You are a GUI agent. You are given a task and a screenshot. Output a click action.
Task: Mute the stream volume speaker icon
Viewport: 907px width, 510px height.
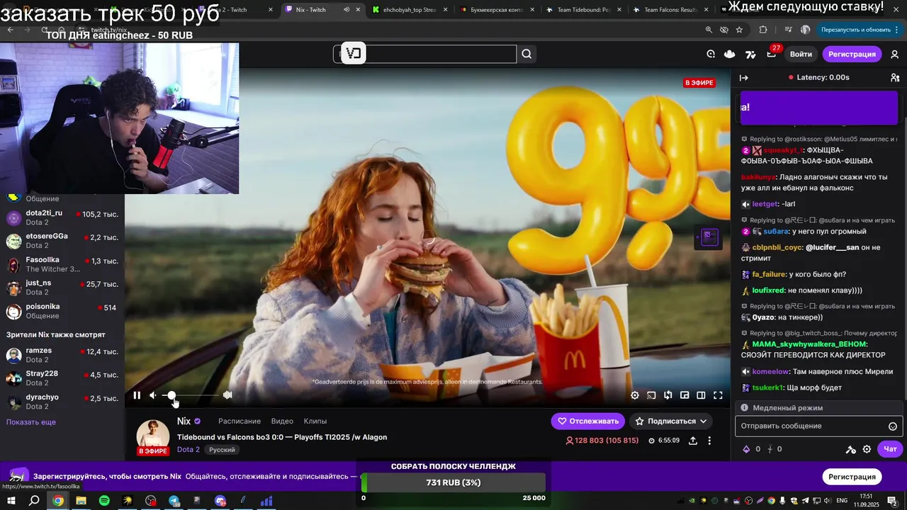click(x=153, y=395)
